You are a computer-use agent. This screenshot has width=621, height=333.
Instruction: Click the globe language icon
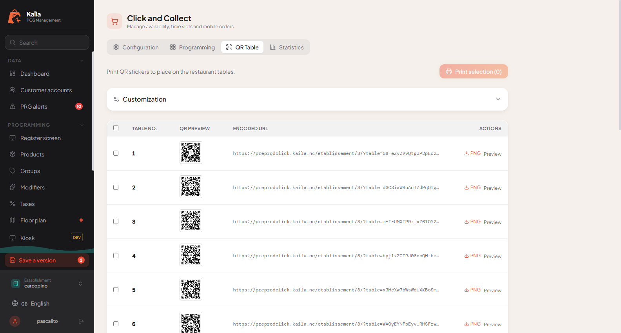15,303
